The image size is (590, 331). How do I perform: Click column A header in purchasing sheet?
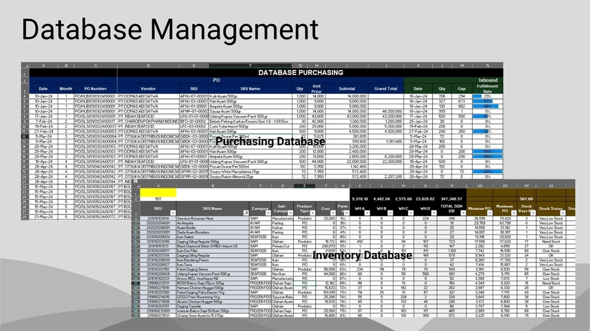point(43,65)
